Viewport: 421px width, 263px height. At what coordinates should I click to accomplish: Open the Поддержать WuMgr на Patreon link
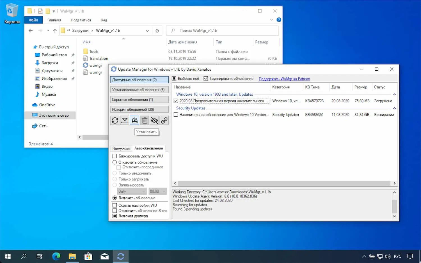point(284,79)
